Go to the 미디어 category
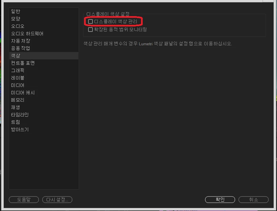This screenshot has height=211, width=277. click(44, 85)
